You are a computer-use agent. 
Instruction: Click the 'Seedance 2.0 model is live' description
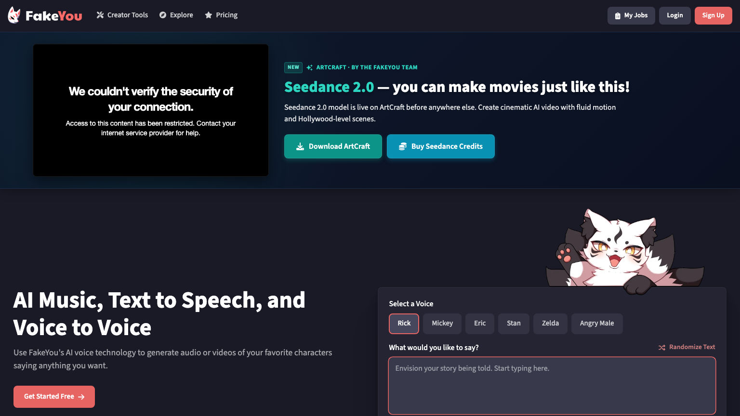click(x=450, y=113)
